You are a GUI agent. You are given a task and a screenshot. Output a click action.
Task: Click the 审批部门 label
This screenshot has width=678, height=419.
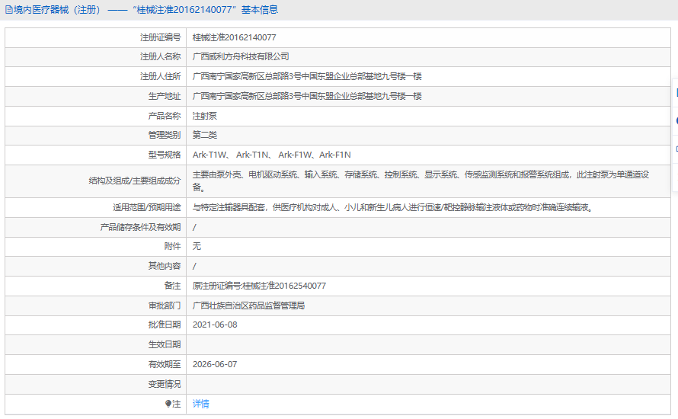click(165, 305)
